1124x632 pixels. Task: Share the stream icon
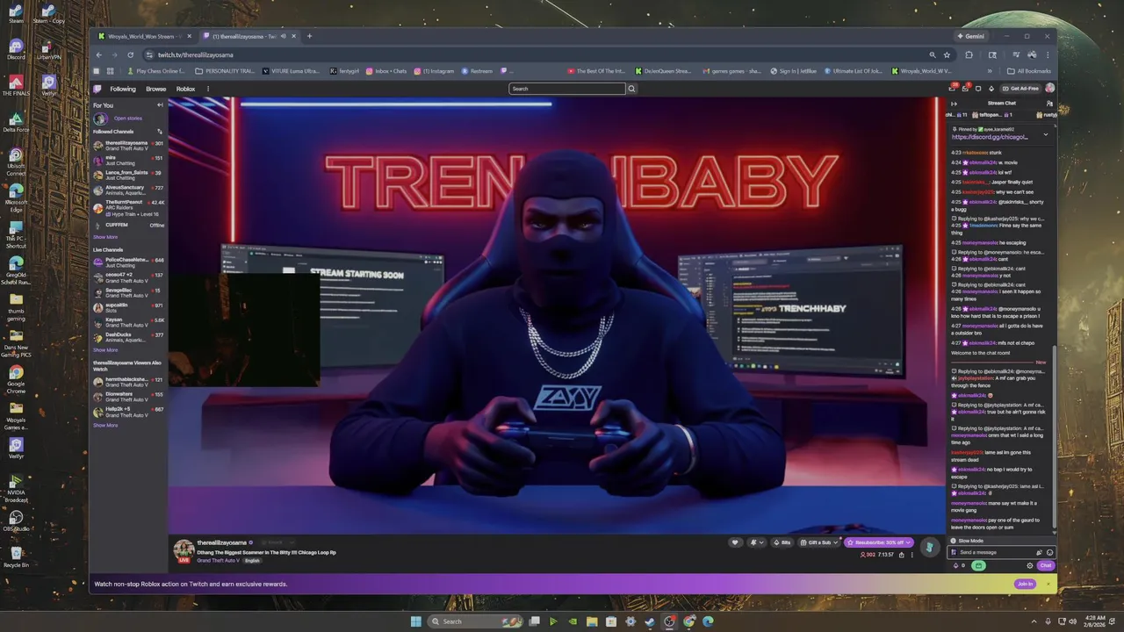pyautogui.click(x=902, y=555)
